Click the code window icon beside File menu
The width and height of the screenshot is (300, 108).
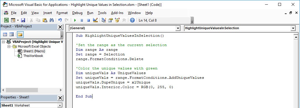(x=6, y=13)
